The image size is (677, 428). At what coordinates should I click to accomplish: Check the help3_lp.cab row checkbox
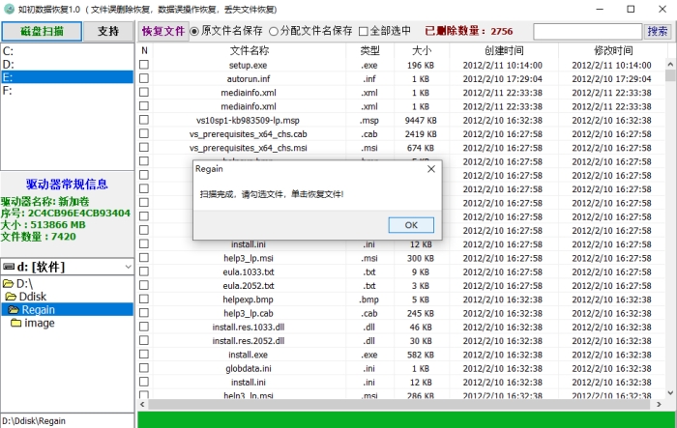pos(144,313)
